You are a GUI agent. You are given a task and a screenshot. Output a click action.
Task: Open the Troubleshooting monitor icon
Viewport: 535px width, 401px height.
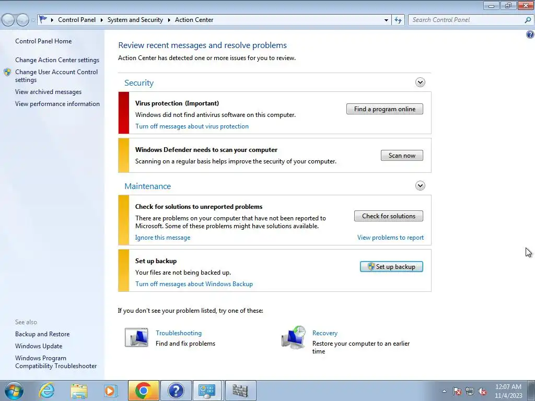tap(136, 337)
